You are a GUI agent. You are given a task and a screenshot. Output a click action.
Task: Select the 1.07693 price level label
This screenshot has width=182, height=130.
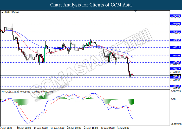(x=175, y=24)
